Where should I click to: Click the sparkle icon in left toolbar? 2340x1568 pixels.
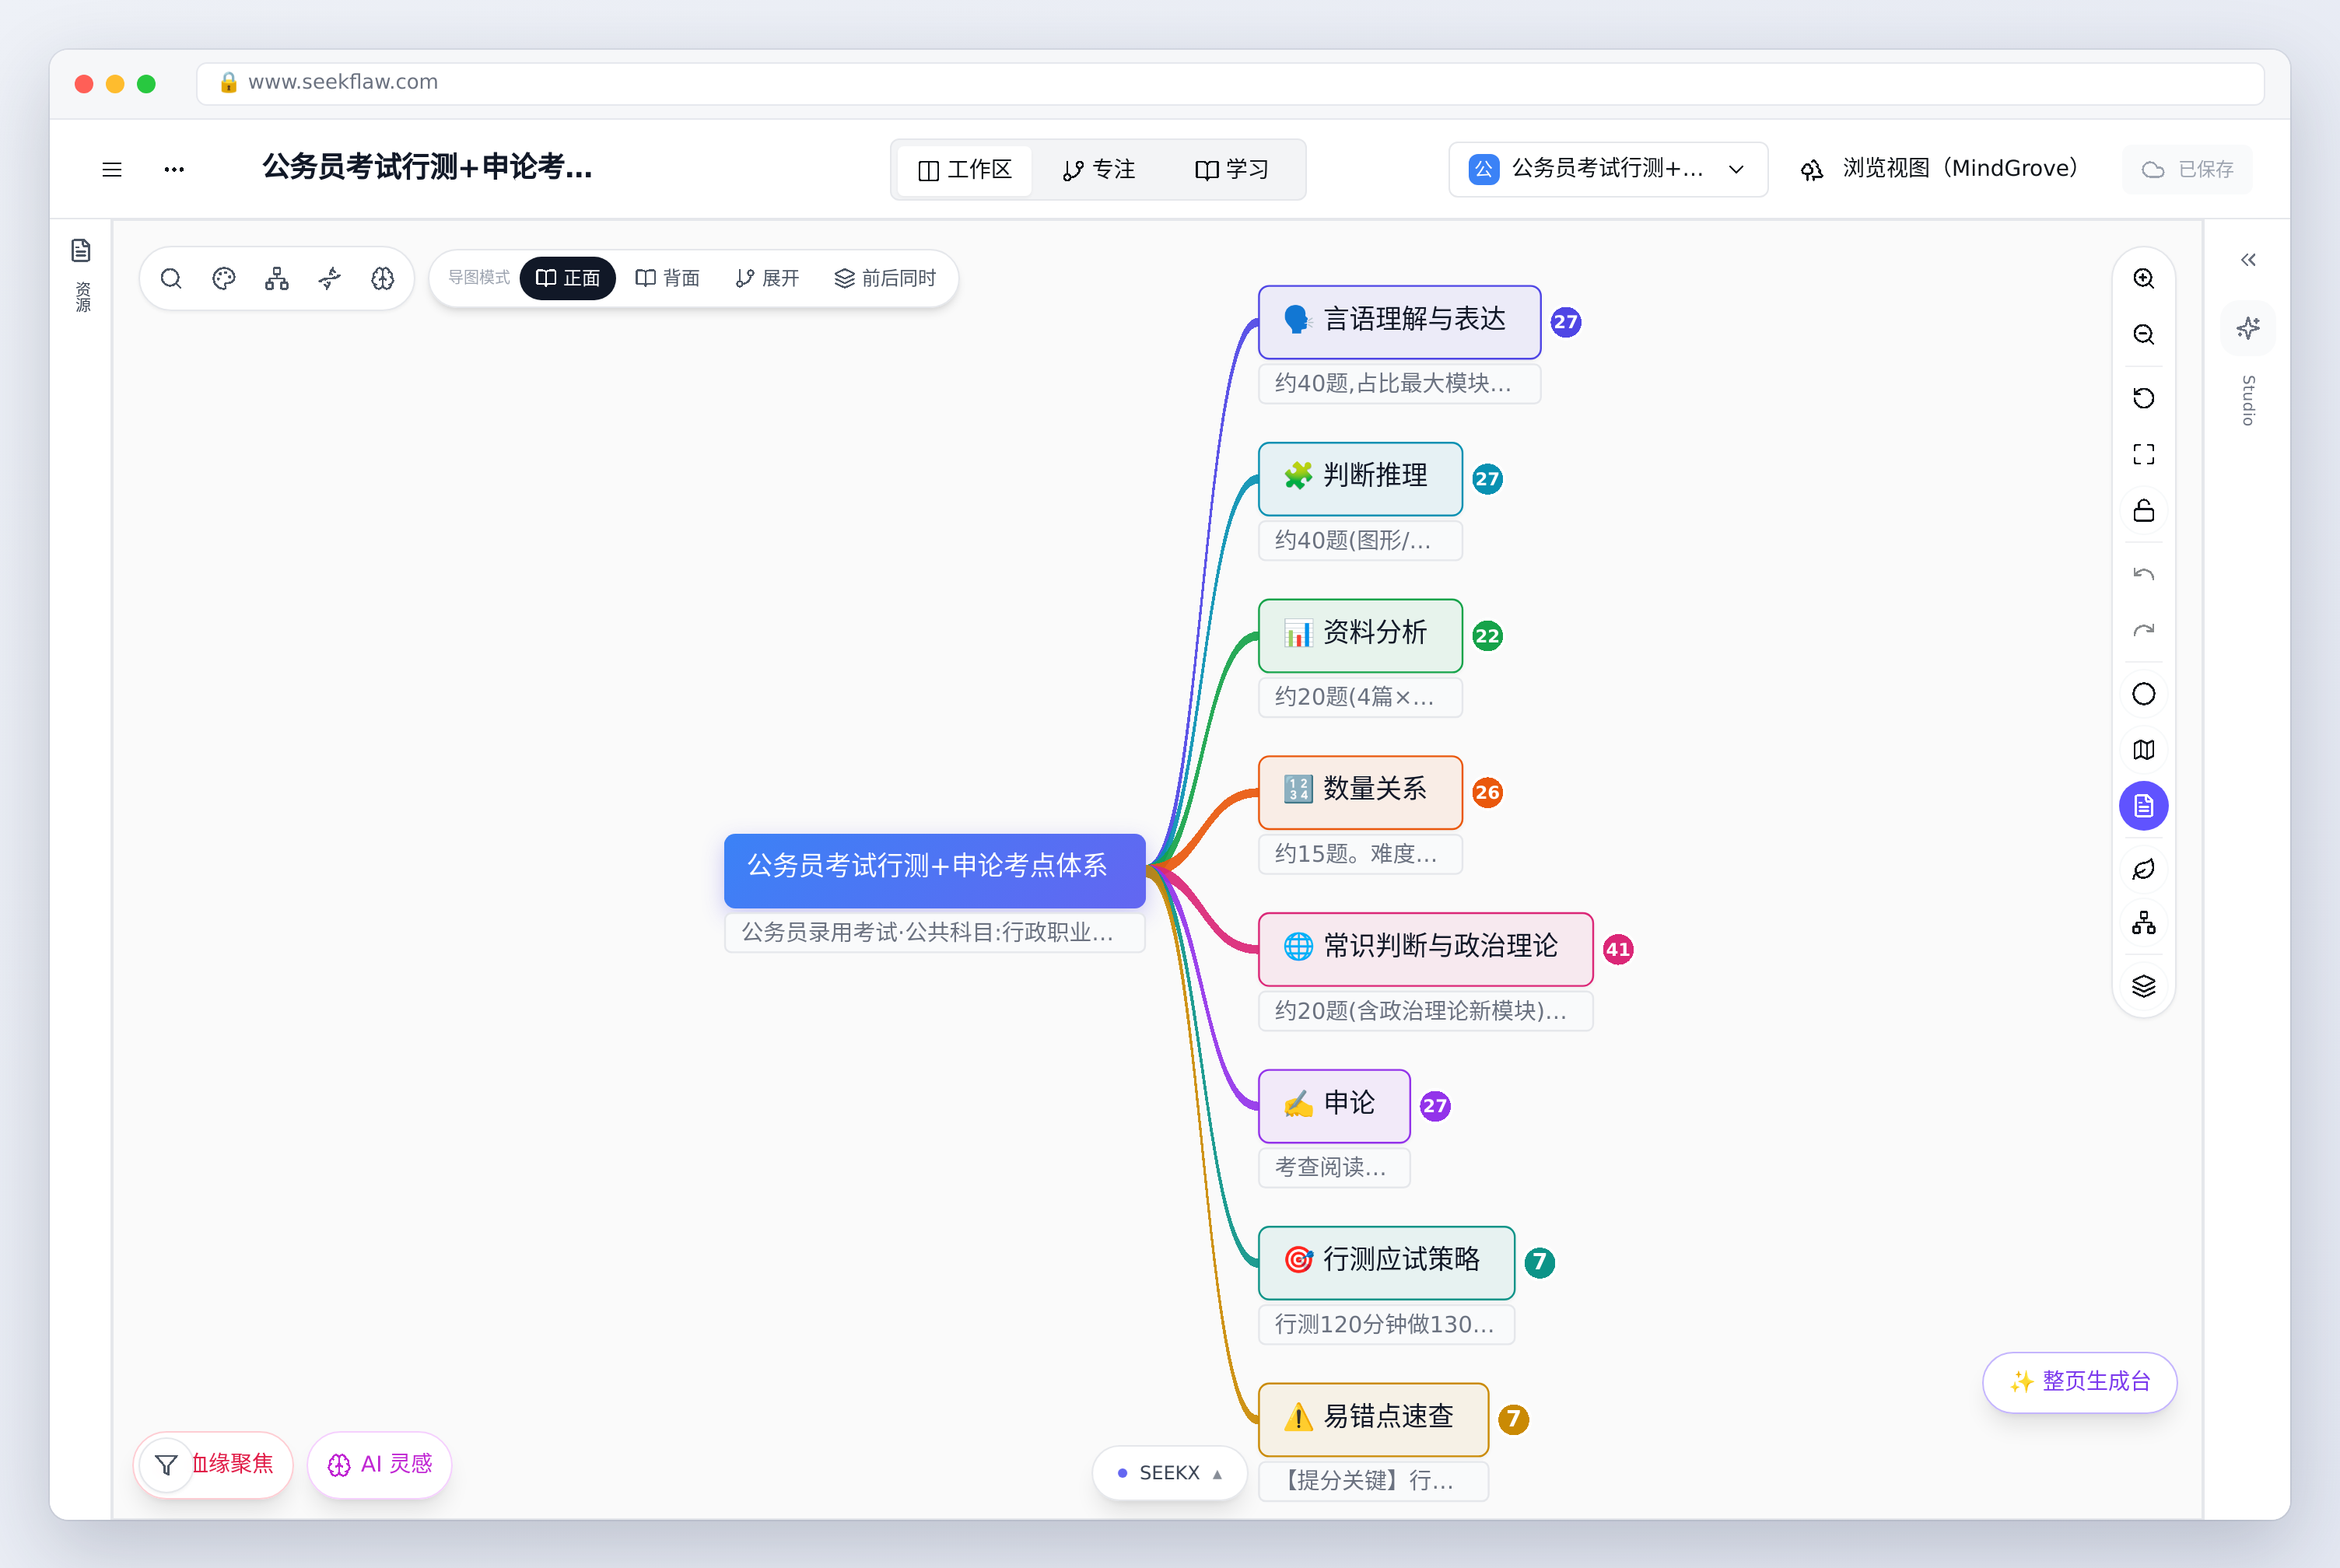[330, 278]
